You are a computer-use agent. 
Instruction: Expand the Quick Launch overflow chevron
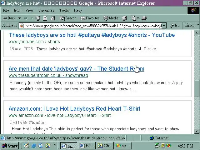tap(55, 144)
